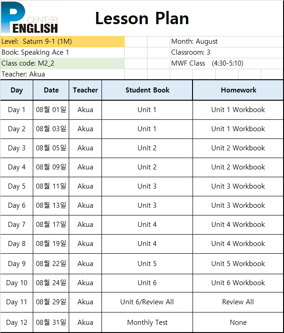Click the Classroom: 3 cell
The width and height of the screenshot is (284, 333).
point(227,52)
